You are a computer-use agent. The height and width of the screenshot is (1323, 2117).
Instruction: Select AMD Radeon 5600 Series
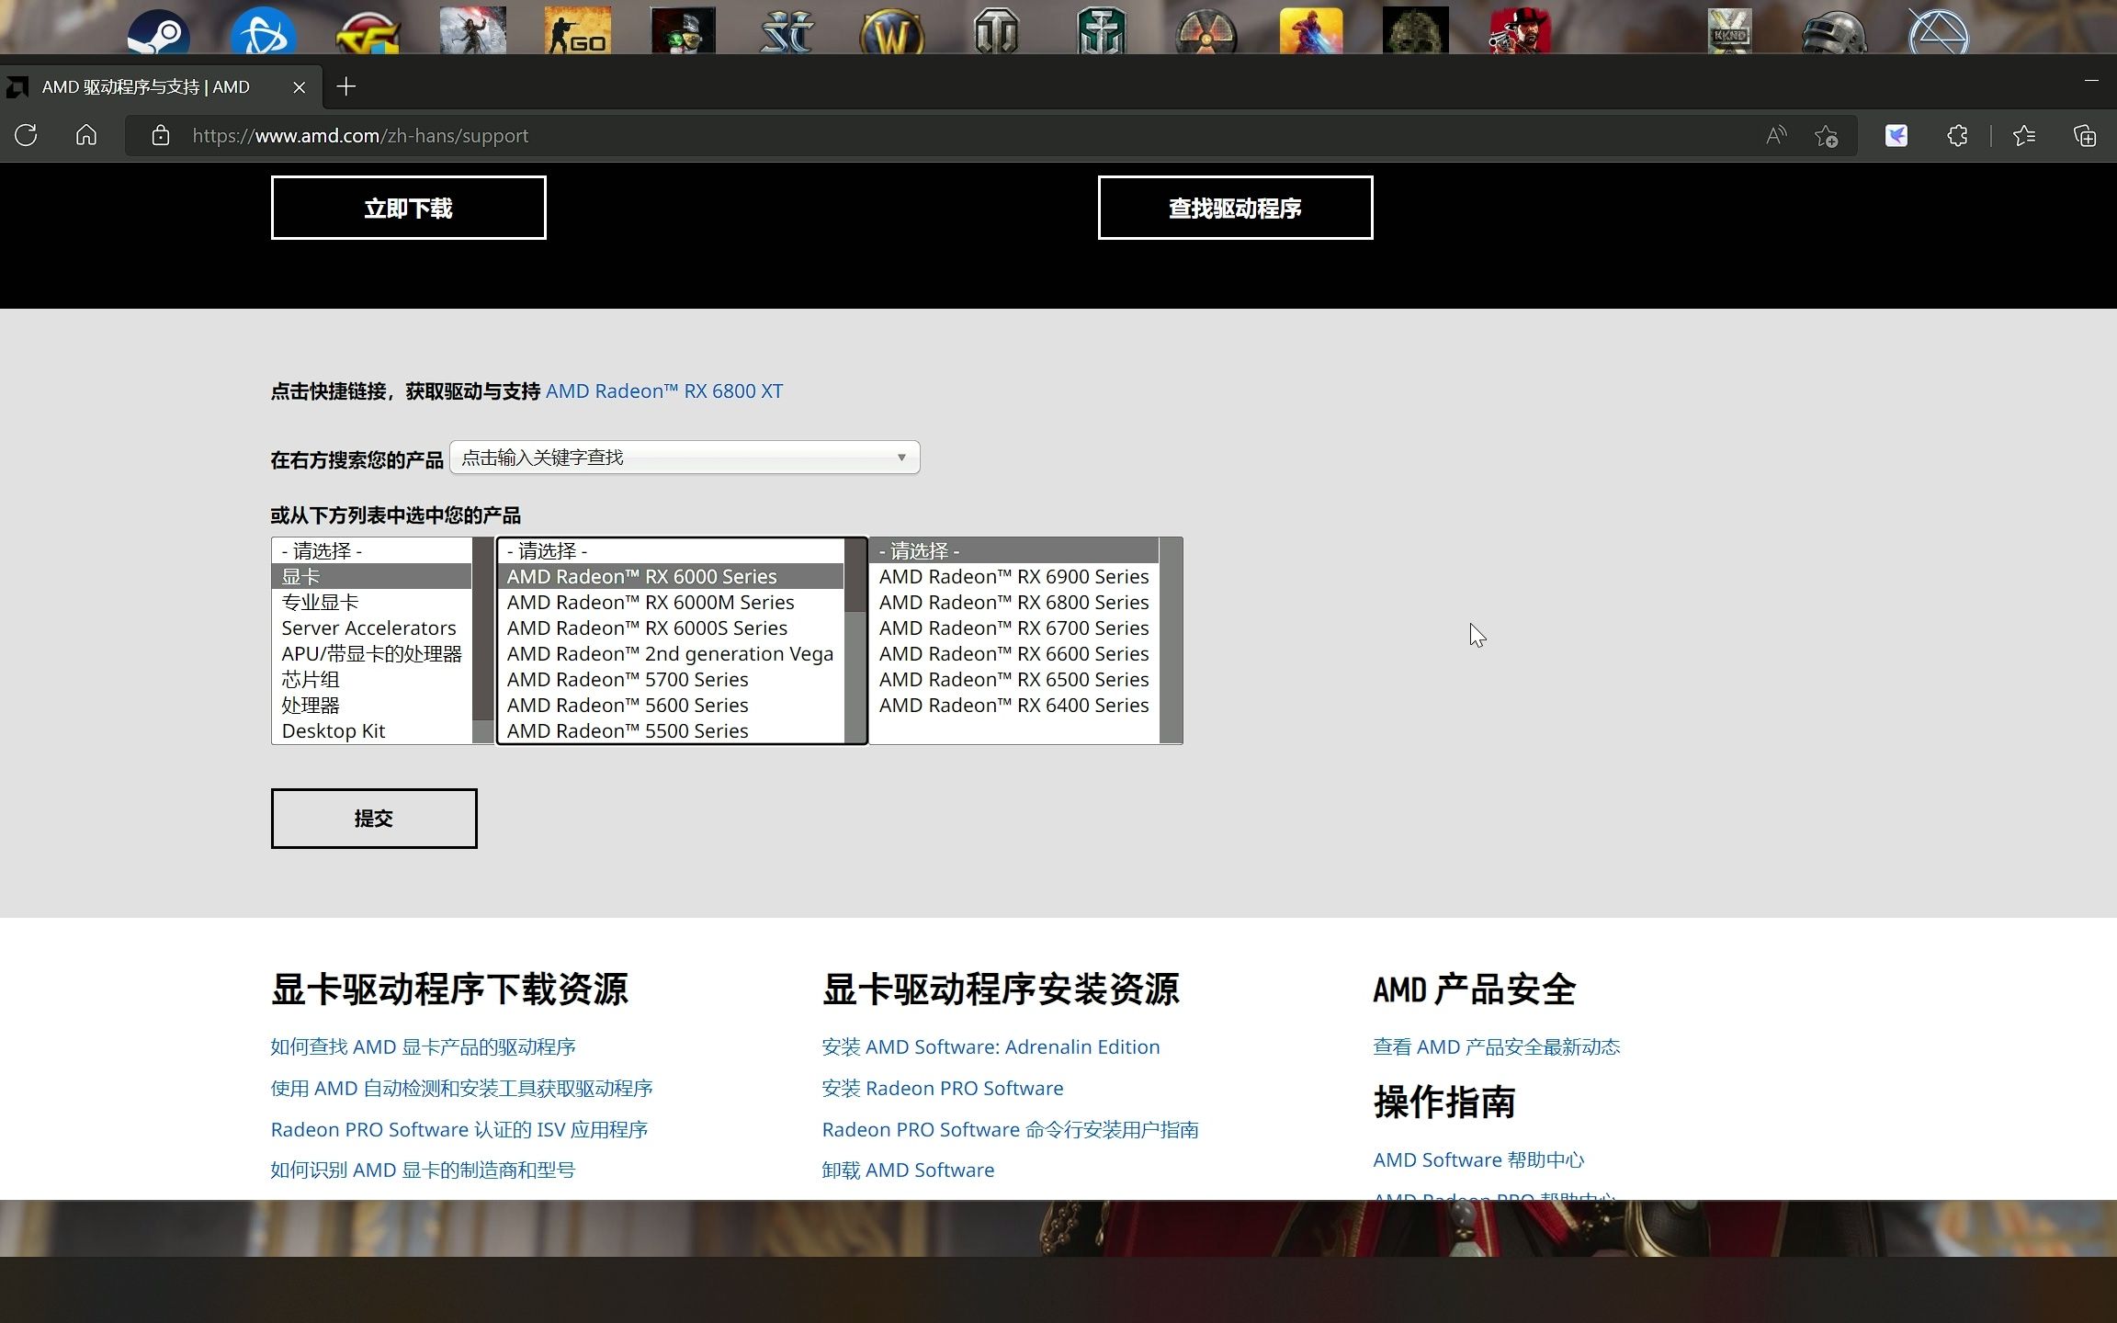(671, 706)
